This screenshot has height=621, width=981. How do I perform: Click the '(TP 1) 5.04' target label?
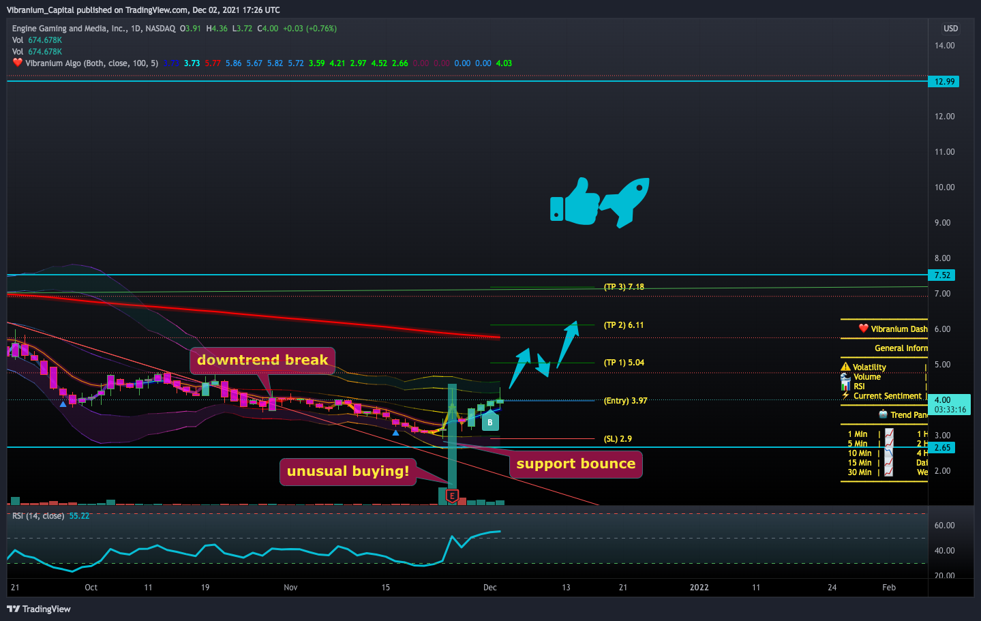point(624,363)
